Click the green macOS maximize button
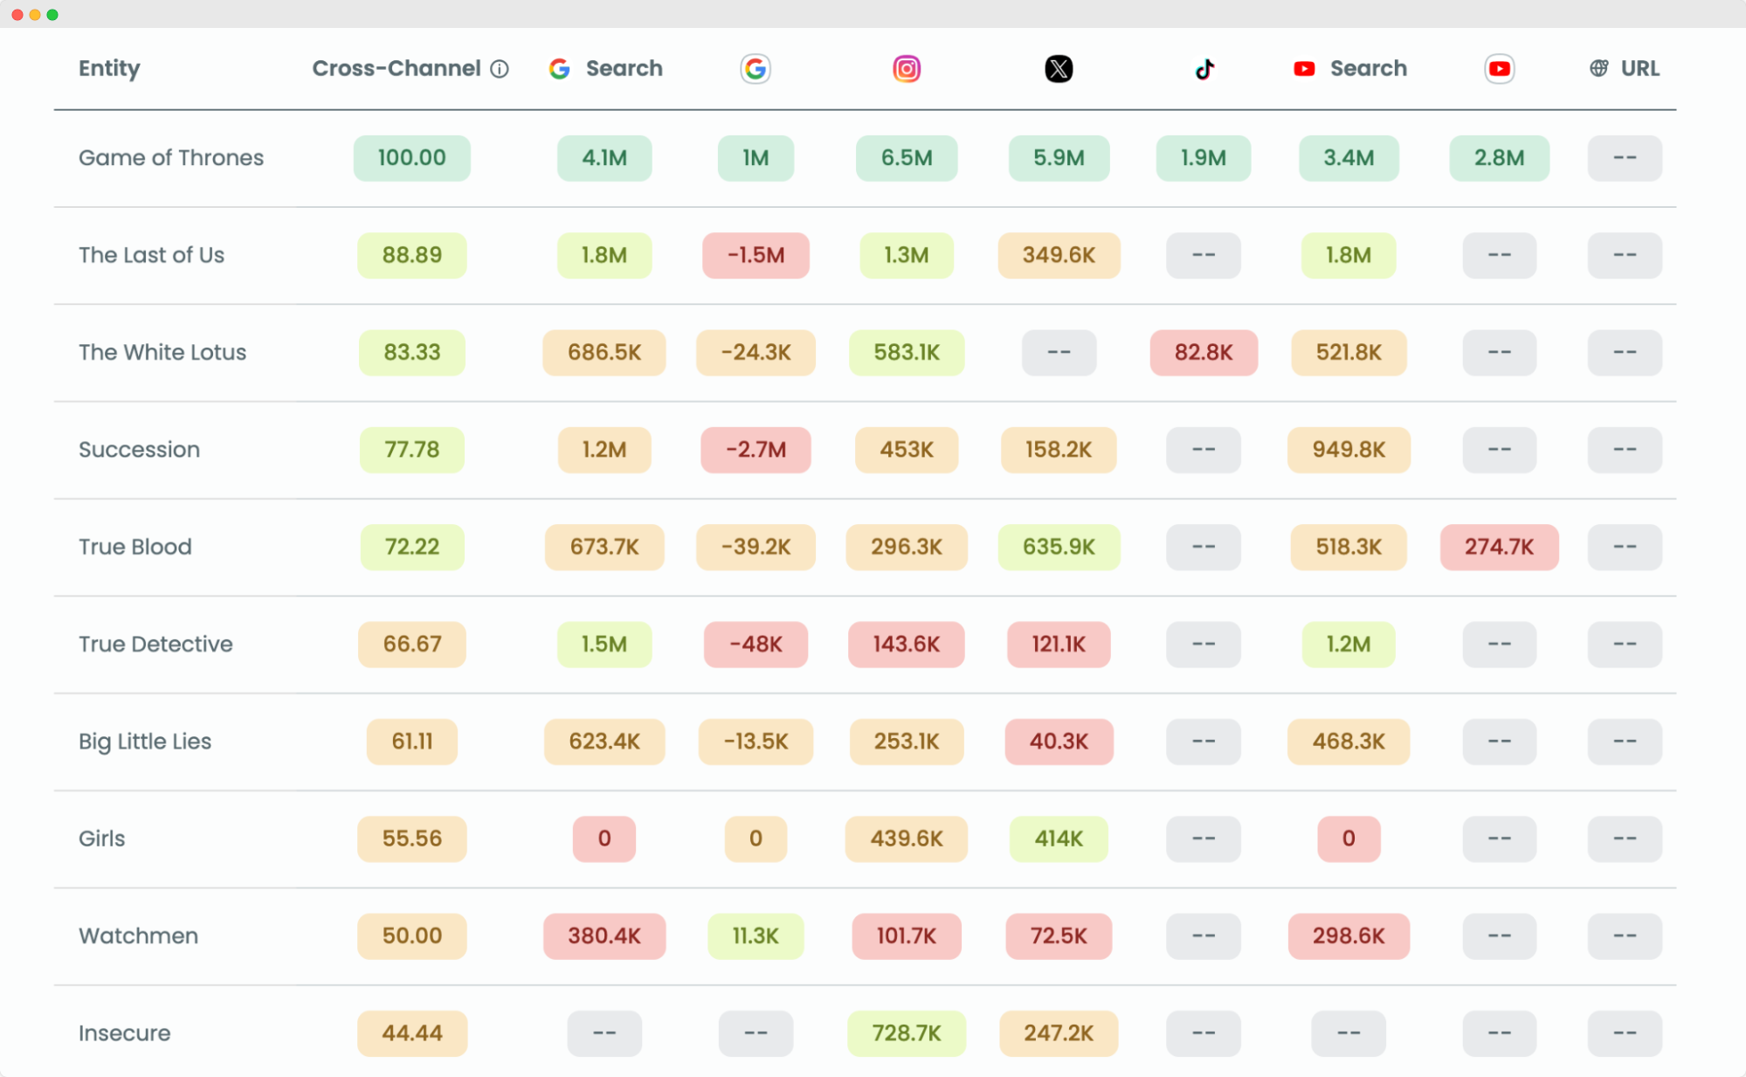 click(x=52, y=15)
